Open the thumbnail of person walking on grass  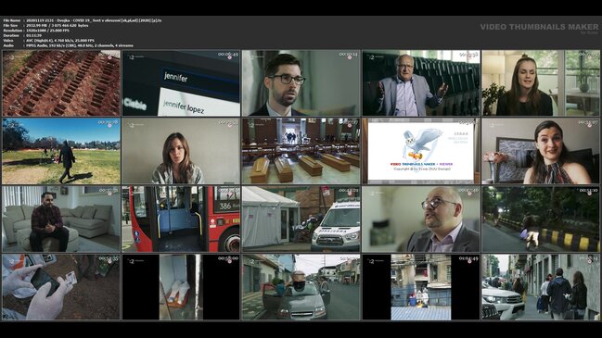tap(61, 151)
